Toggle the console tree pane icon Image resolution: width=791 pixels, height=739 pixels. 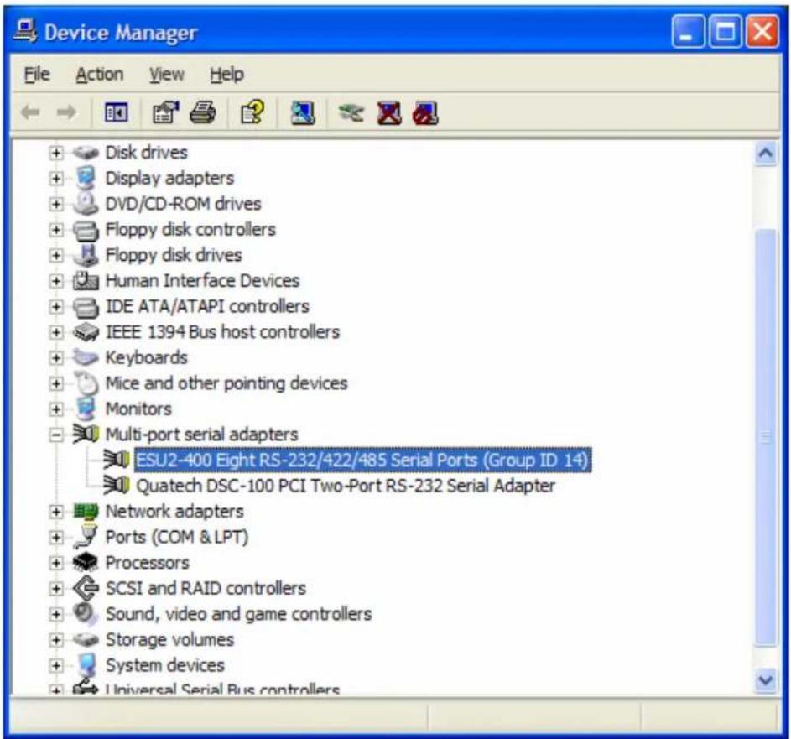click(x=116, y=112)
